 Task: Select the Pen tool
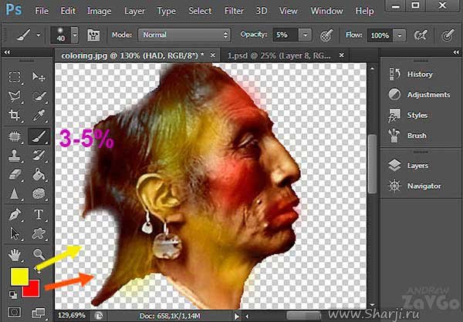(15, 214)
